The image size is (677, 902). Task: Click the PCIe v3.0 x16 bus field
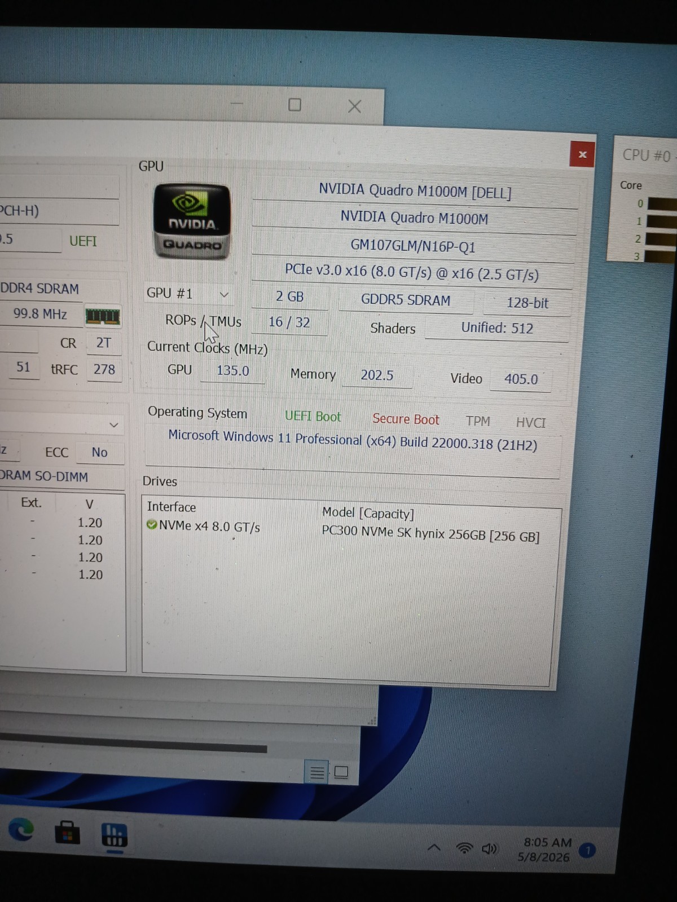coord(412,272)
